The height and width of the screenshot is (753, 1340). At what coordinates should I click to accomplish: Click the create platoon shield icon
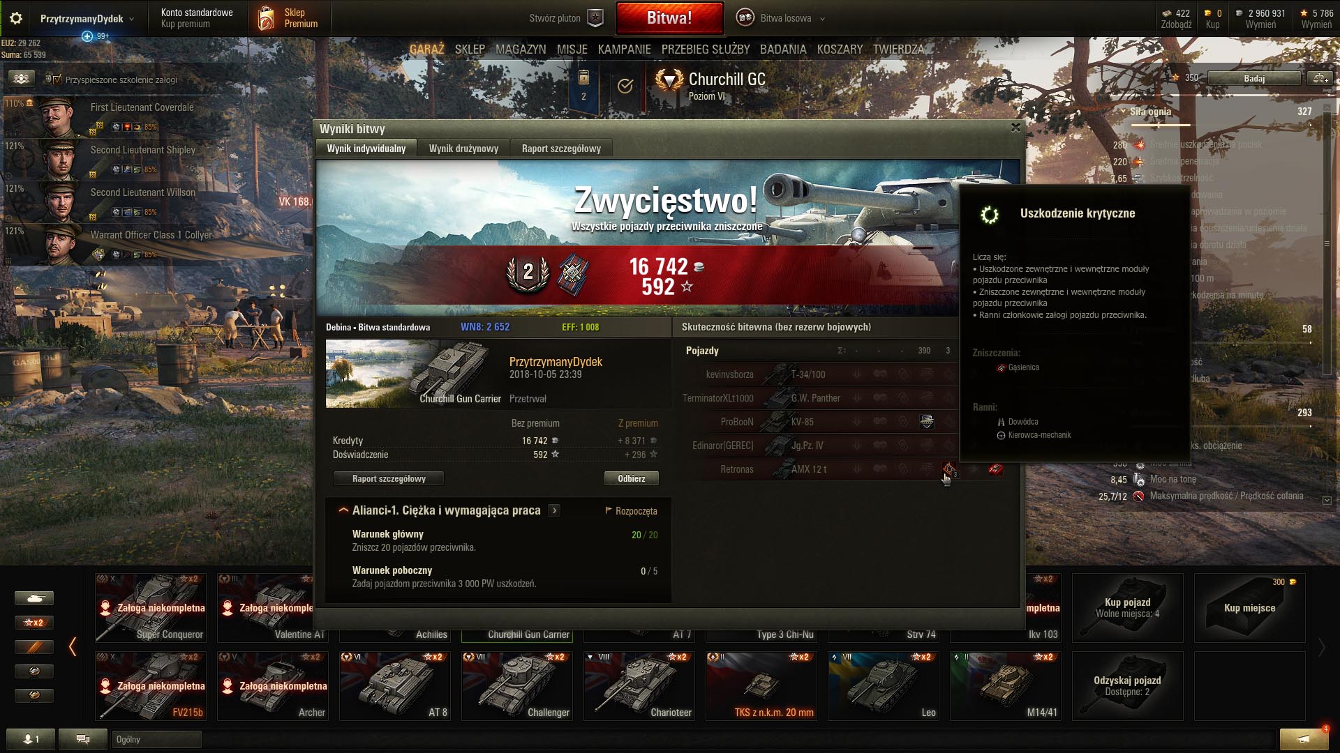click(x=595, y=18)
